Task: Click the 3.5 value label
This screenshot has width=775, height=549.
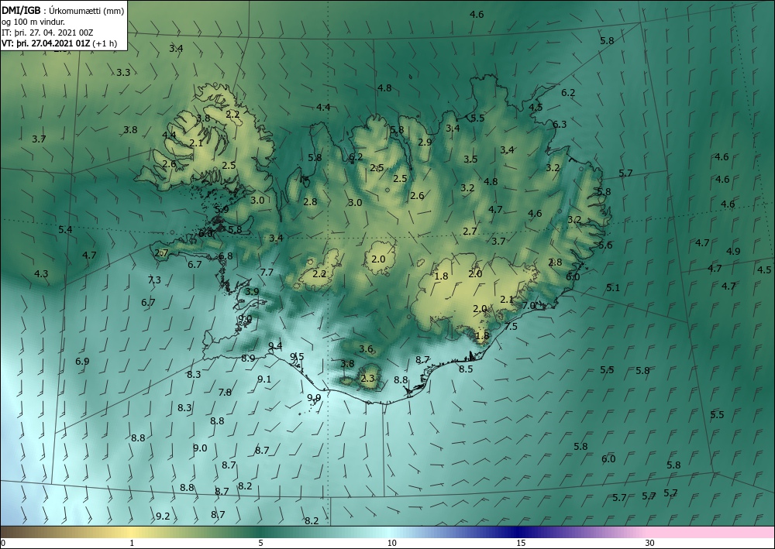Action: tap(470, 159)
